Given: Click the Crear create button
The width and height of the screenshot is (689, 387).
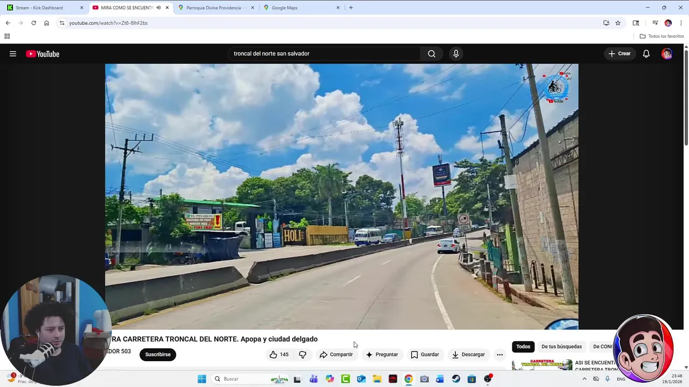Looking at the screenshot, I should (x=619, y=54).
